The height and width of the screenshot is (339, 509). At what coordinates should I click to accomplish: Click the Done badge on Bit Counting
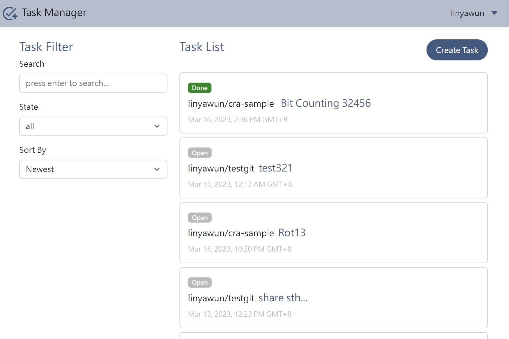pos(200,88)
